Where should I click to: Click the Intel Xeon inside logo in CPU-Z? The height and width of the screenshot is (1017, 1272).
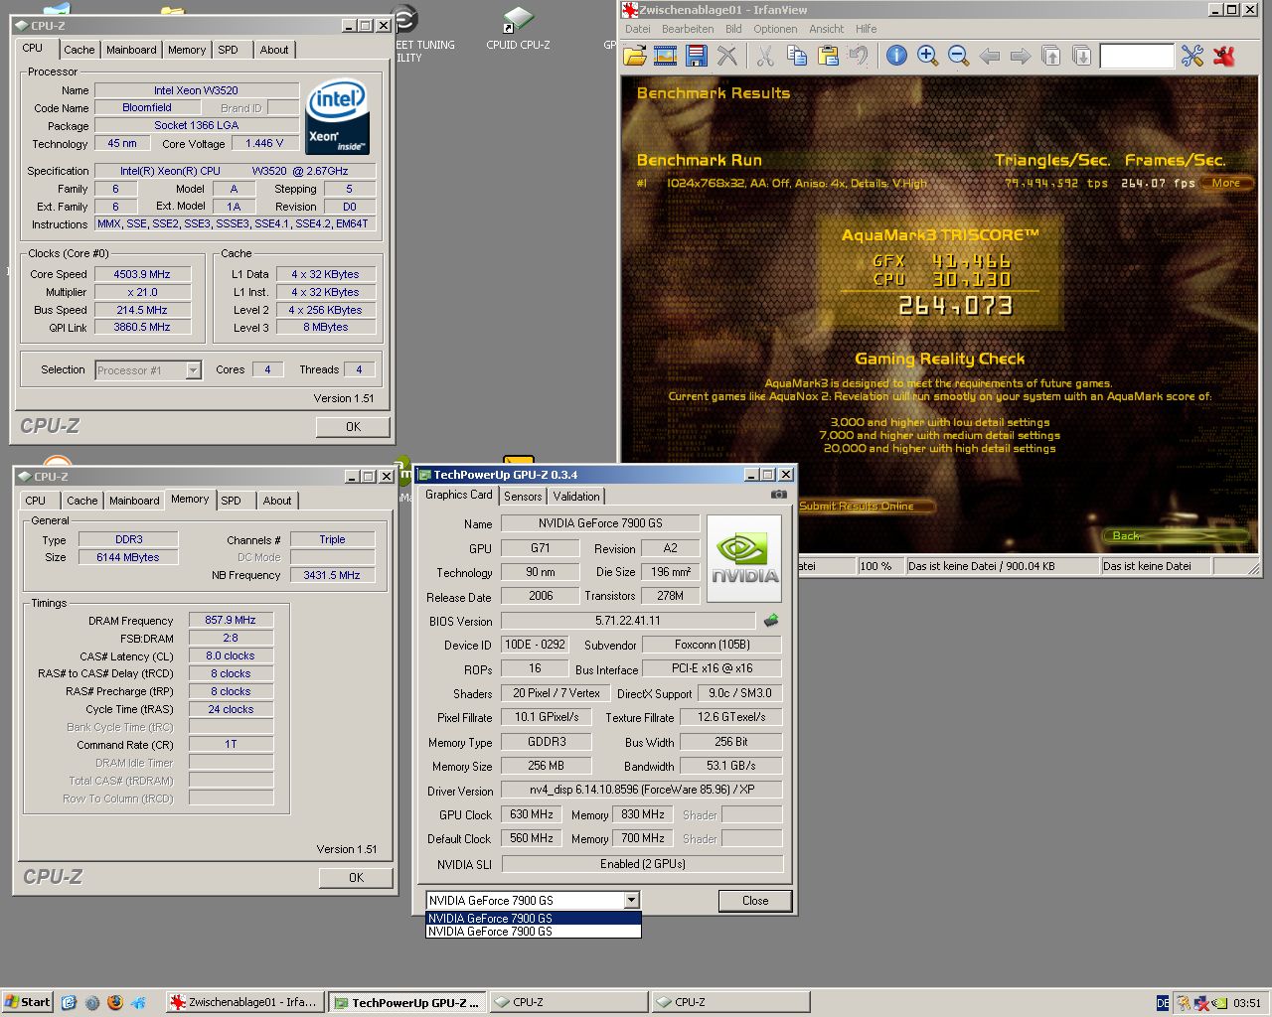[x=338, y=117]
